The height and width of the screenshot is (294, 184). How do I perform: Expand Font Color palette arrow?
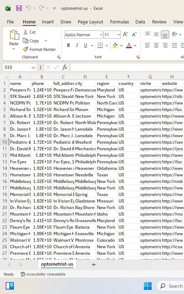pyautogui.click(x=135, y=45)
